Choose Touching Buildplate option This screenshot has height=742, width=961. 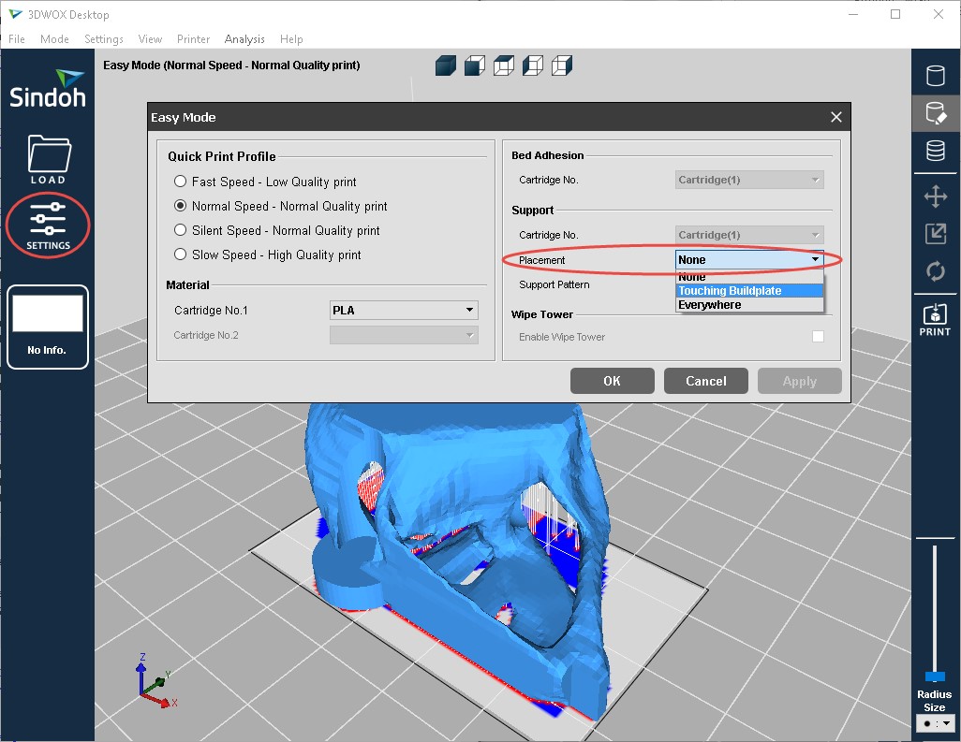click(x=749, y=291)
